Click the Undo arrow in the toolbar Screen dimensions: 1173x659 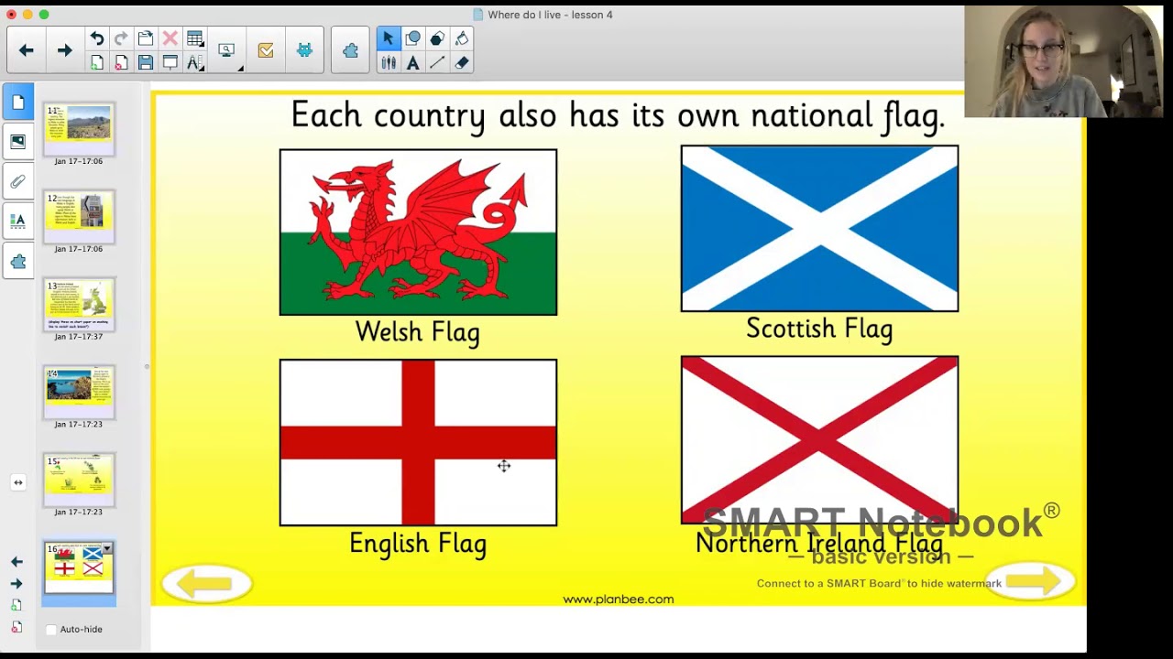point(97,38)
